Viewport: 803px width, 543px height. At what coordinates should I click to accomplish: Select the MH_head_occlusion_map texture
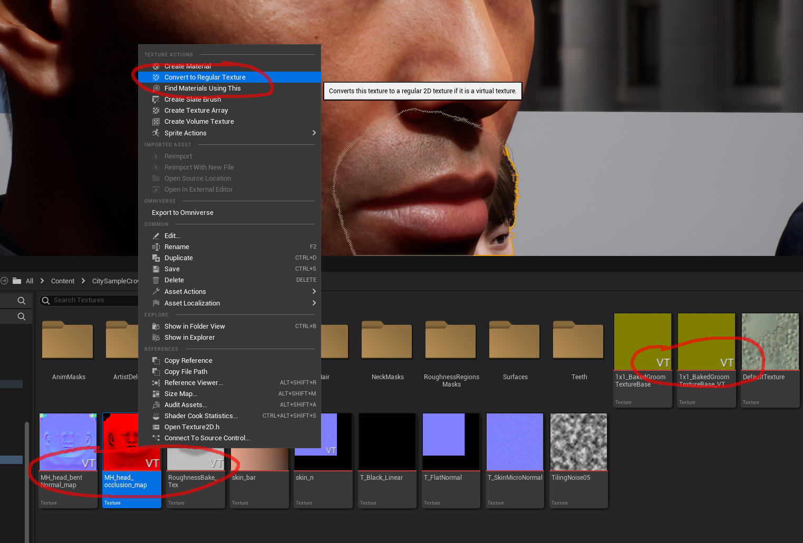pos(132,461)
